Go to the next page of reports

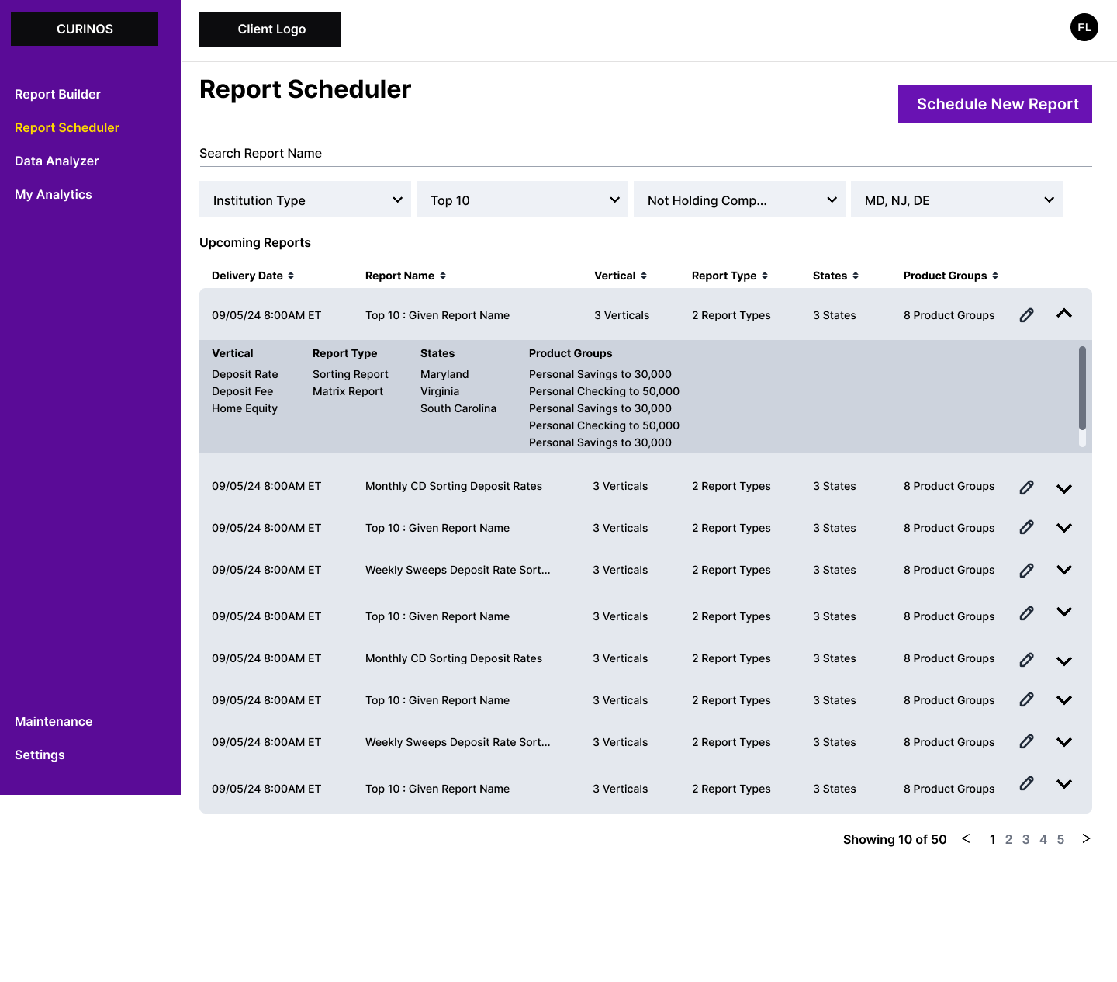[1086, 838]
